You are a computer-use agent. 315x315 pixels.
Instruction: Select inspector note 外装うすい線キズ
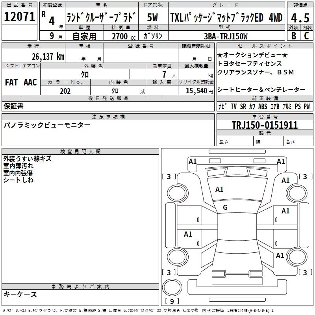point(27,159)
